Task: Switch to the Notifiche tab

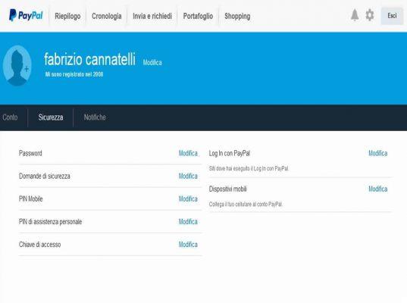Action: [95, 117]
